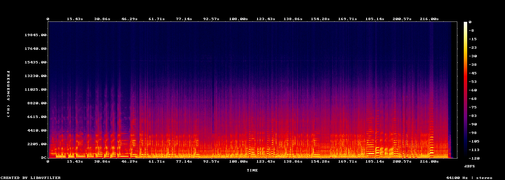The height and width of the screenshot is (180, 505).
Task: Click 108.00s on the top time axis
Action: coord(239,19)
